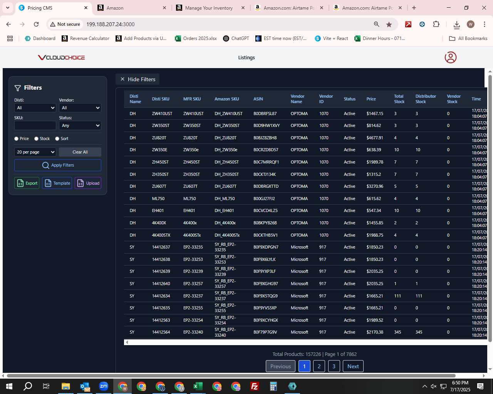Screen dimensions: 493x394
Task: Click the Template button
Action: pyautogui.click(x=57, y=183)
